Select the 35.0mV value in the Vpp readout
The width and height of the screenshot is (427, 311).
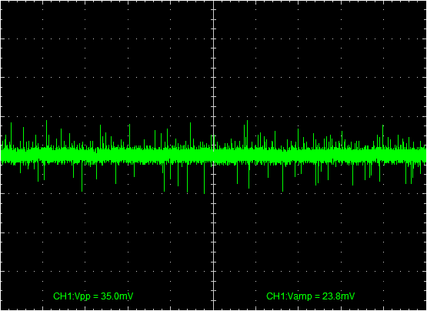point(117,296)
